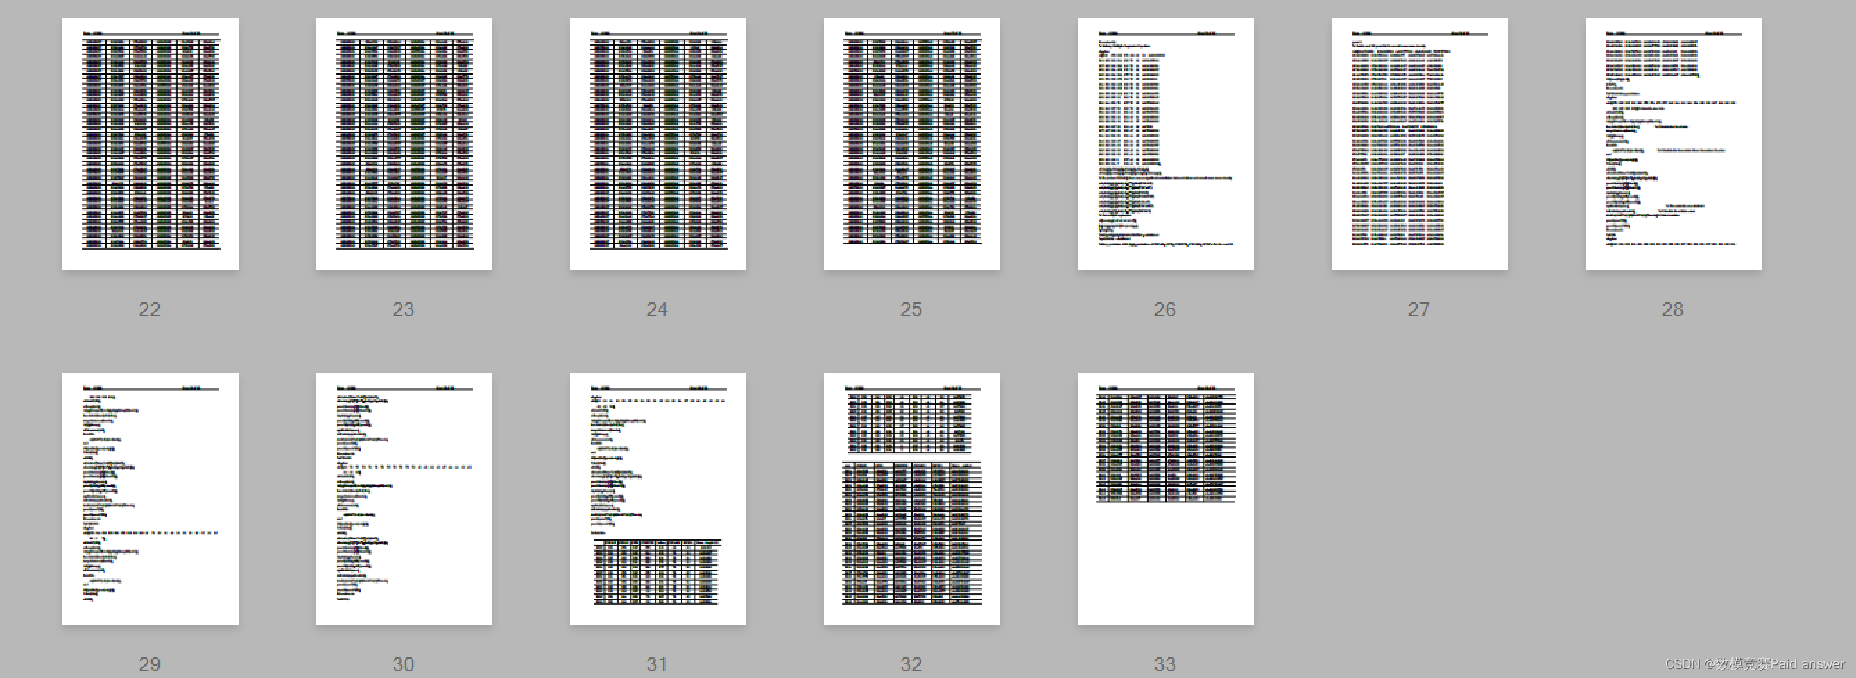Click the page number label 31
Screen dimensions: 1856x678
[x=657, y=664]
